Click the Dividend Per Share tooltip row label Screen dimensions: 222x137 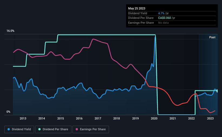tap(141, 18)
